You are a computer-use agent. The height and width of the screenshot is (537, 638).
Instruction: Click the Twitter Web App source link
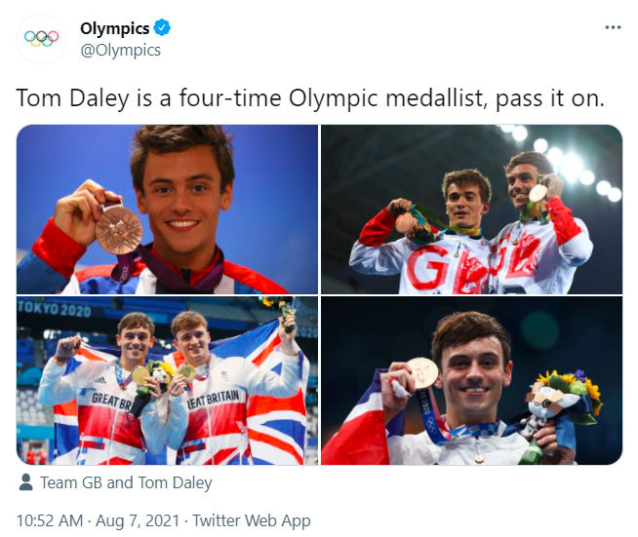tap(251, 521)
